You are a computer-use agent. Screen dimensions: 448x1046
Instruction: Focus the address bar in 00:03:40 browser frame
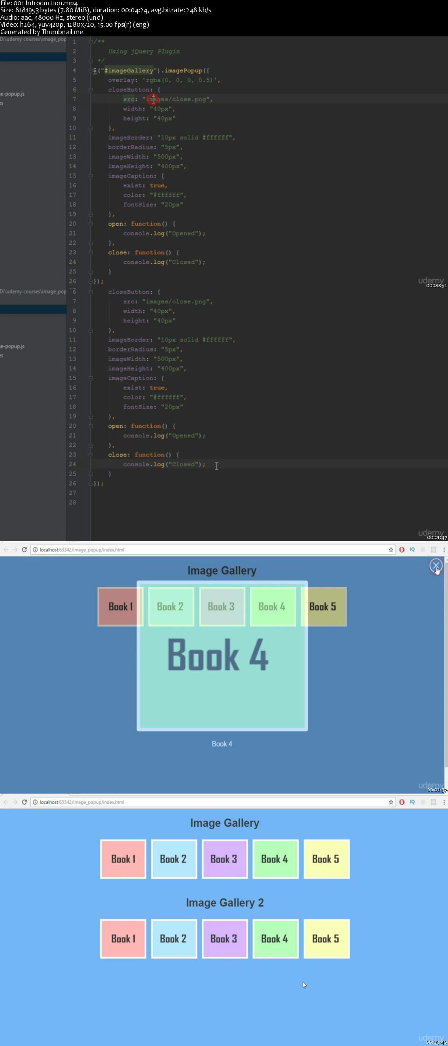tap(213, 802)
